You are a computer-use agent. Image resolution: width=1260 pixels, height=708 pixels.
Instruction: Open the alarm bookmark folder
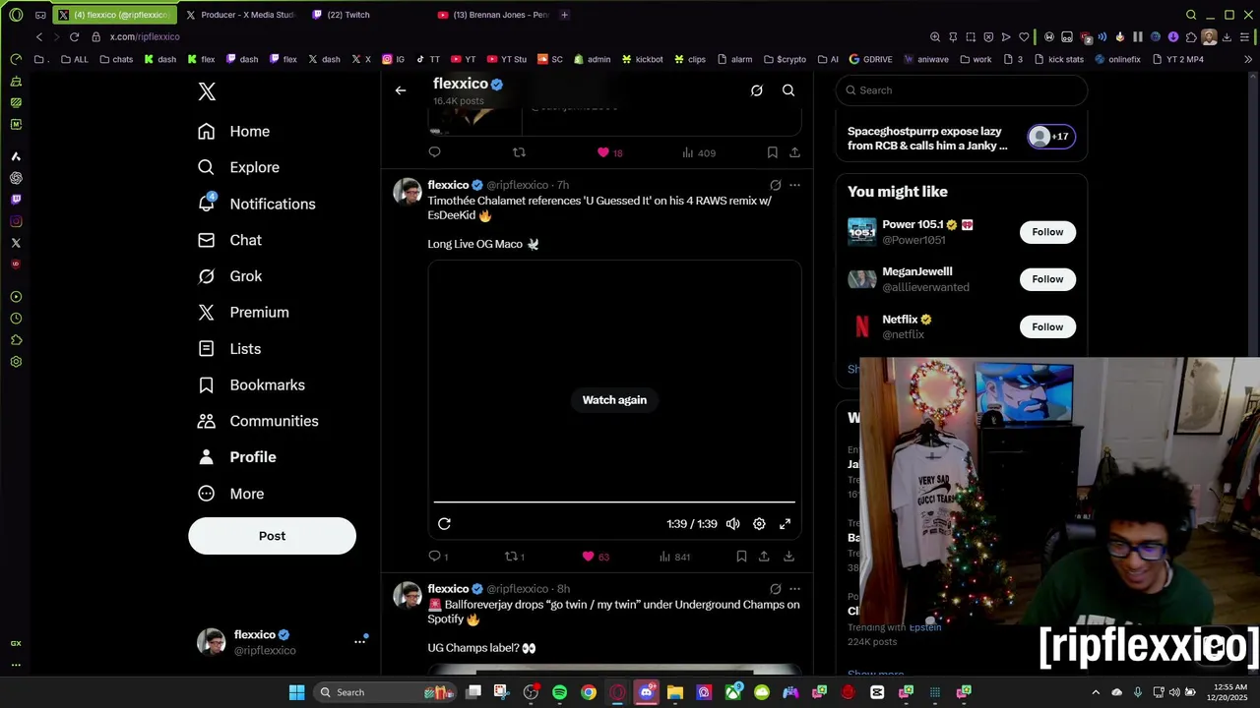pyautogui.click(x=734, y=59)
